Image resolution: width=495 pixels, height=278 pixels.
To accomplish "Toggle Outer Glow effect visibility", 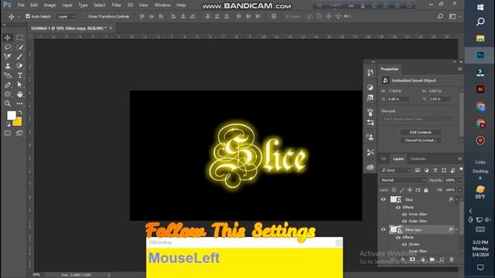I will [405, 222].
